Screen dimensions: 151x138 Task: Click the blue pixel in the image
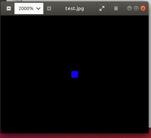point(75,74)
